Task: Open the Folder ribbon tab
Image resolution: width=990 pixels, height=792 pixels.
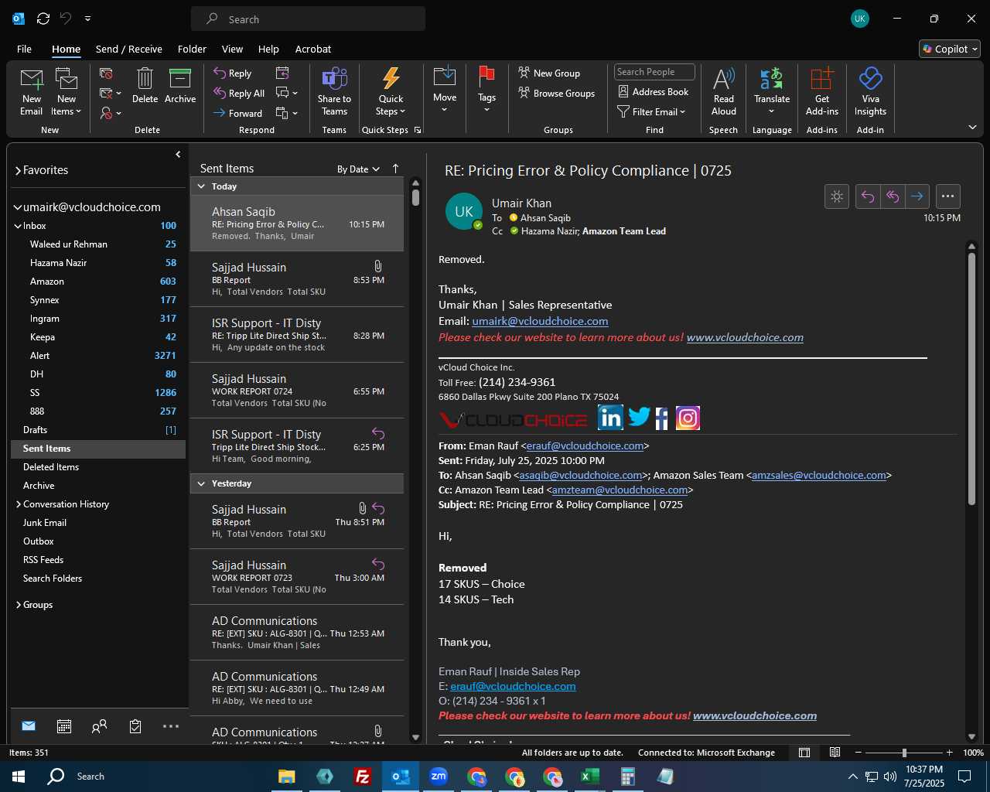Action: pos(192,49)
